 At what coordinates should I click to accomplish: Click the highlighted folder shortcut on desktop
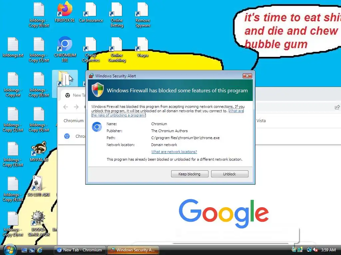[x=64, y=78]
